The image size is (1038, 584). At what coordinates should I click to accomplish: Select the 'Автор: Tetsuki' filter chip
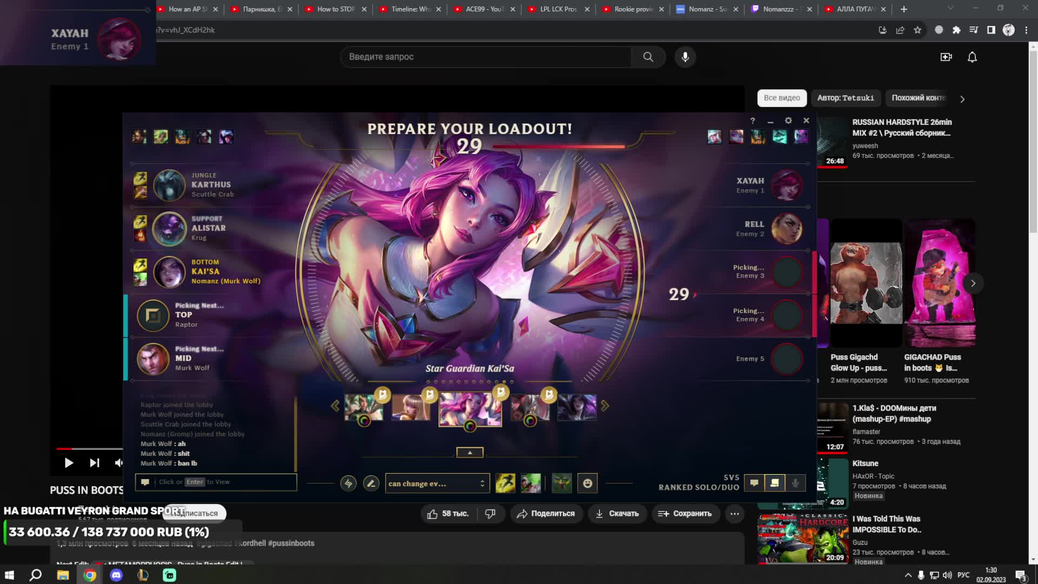click(846, 98)
